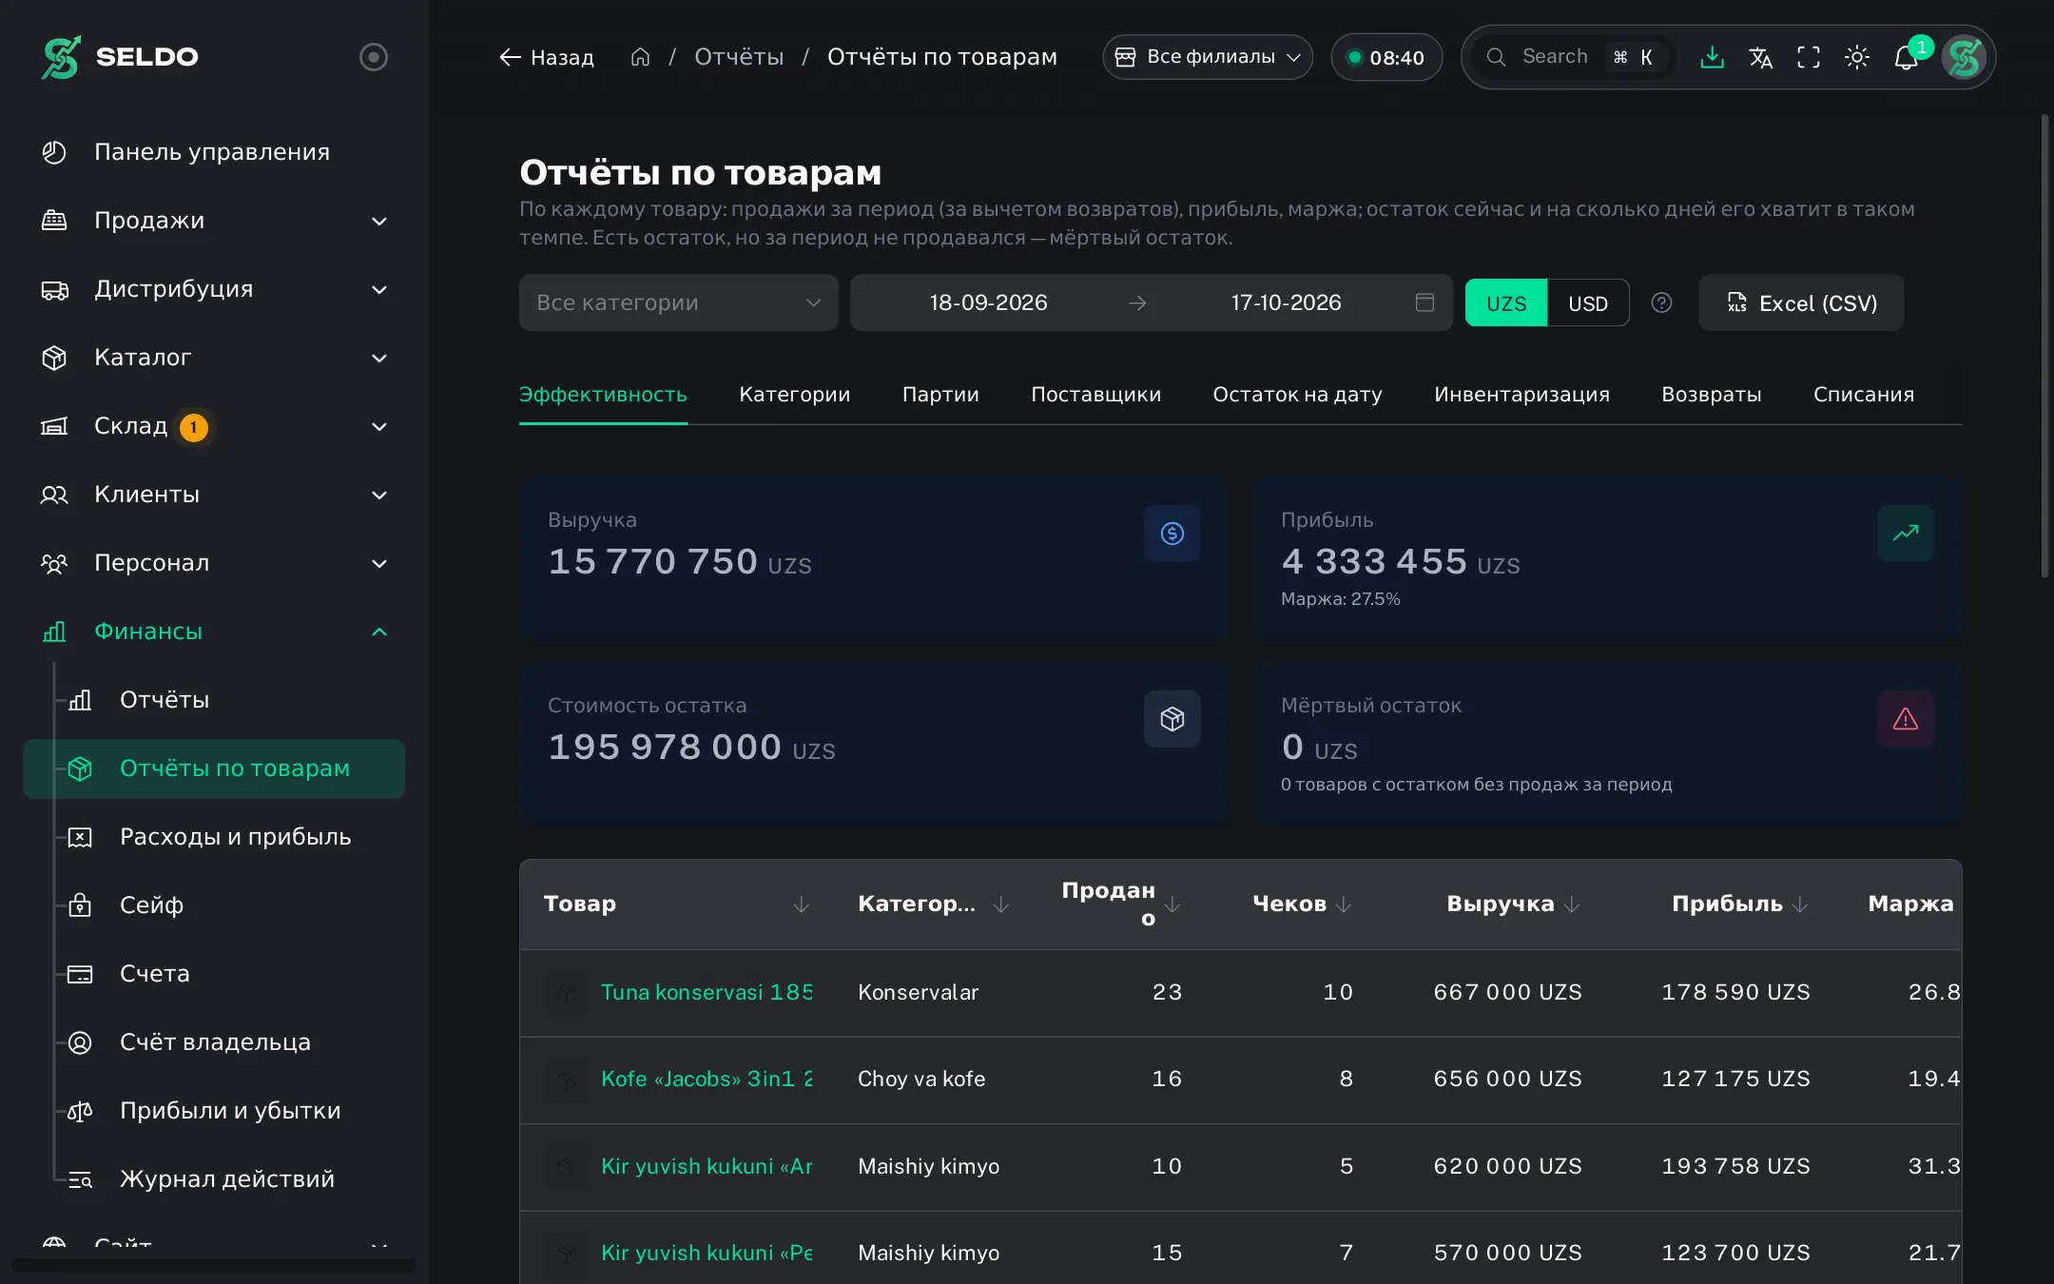The height and width of the screenshot is (1284, 2054).
Task: Open the date range calendar icon
Action: pos(1424,302)
